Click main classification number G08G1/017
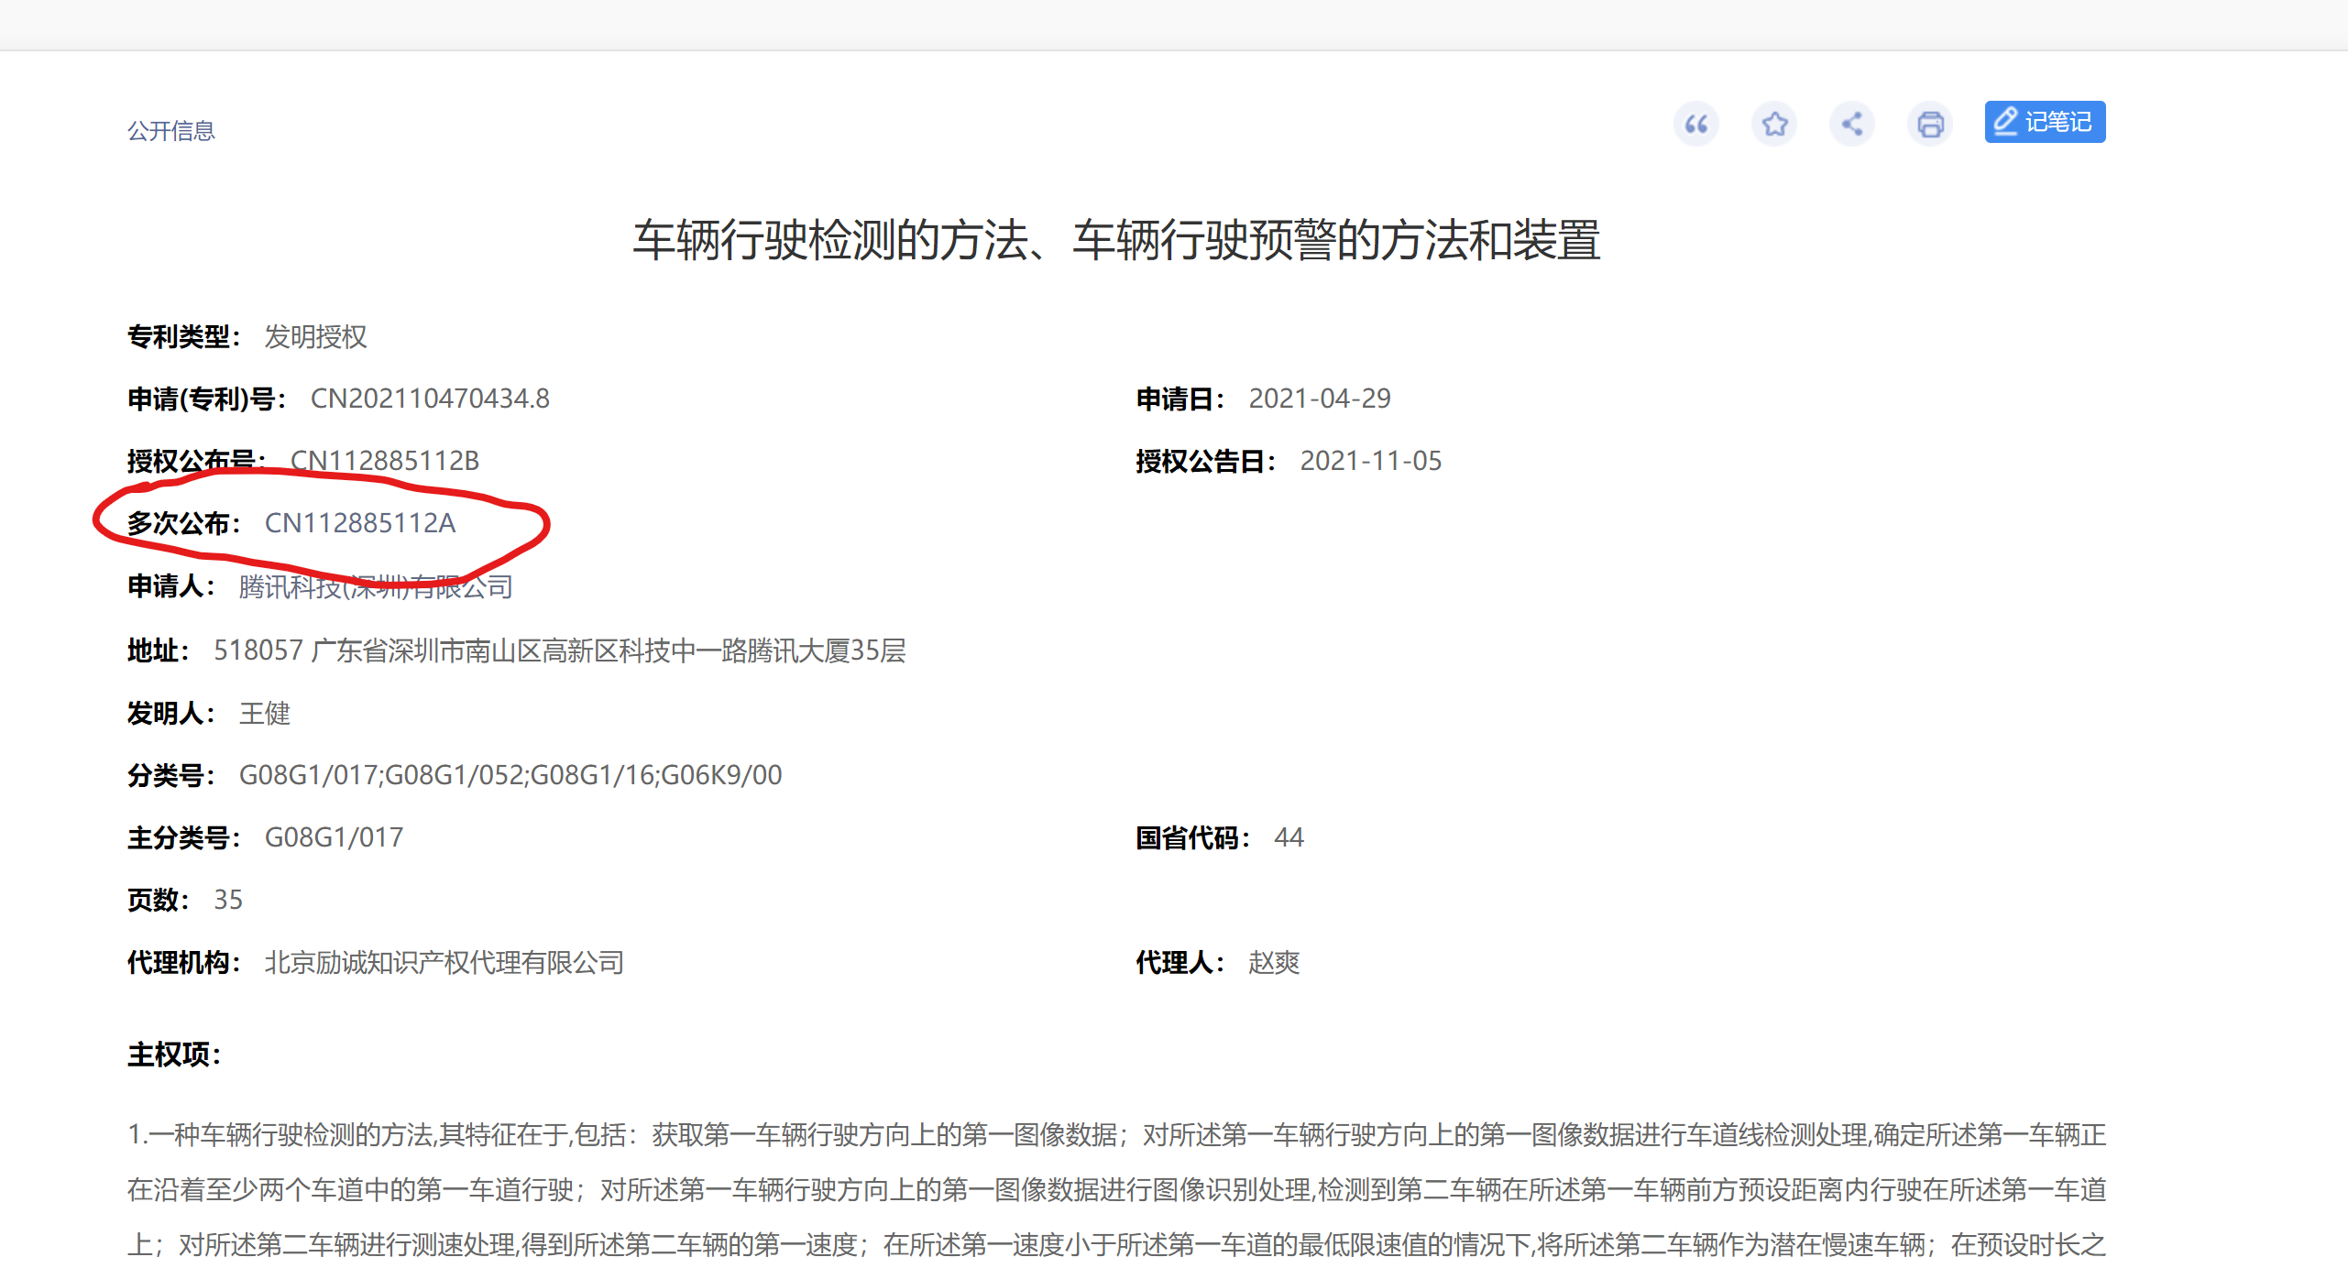 (x=334, y=837)
